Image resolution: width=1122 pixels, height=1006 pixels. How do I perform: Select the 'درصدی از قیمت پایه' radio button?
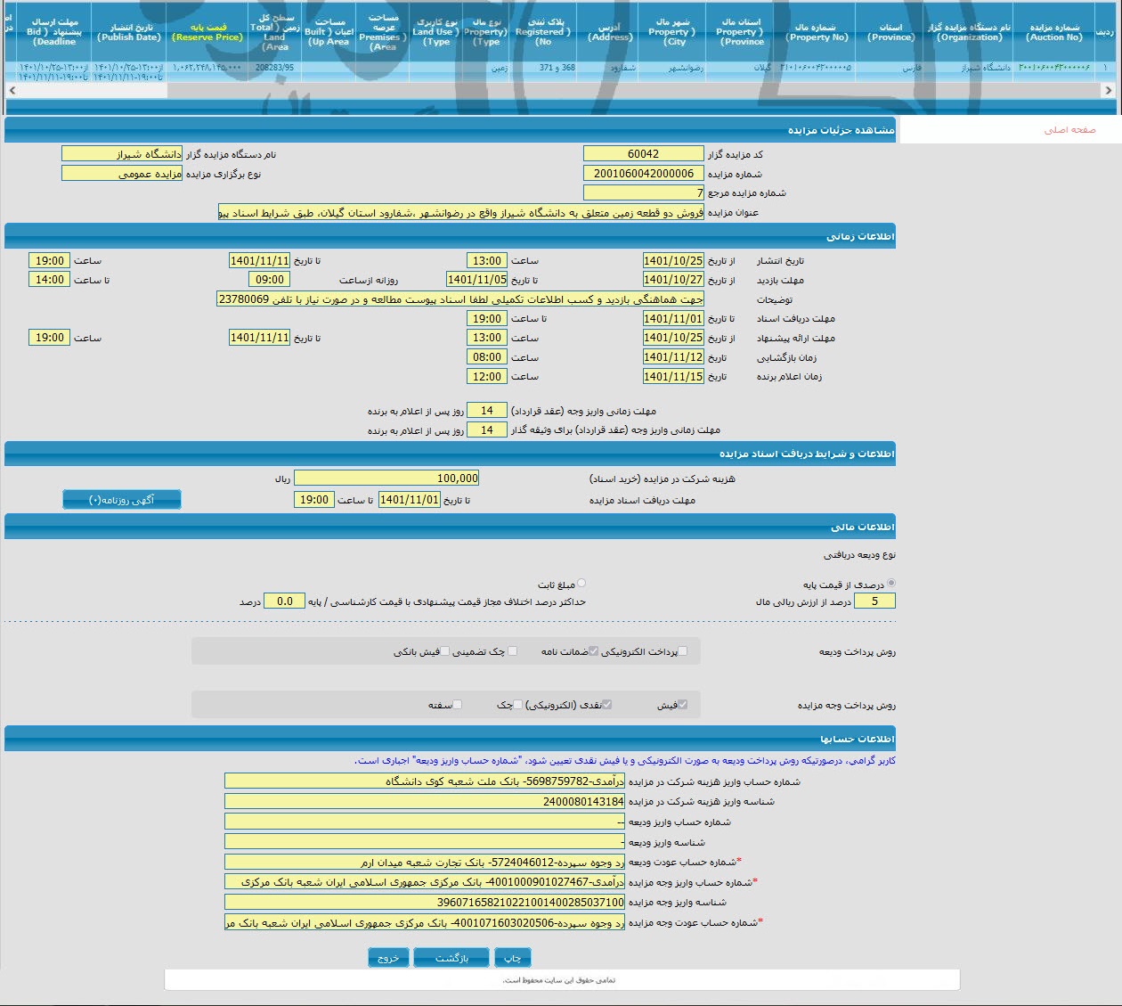(x=891, y=584)
